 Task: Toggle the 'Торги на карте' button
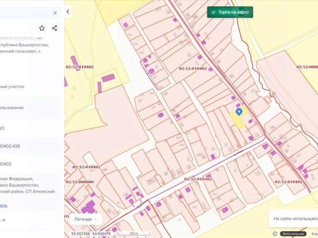click(230, 12)
